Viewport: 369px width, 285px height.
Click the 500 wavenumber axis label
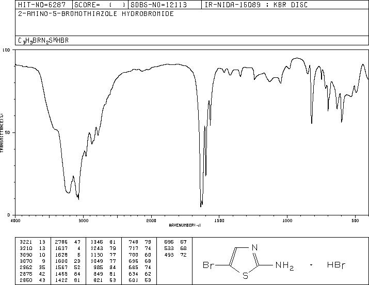(x=355, y=221)
